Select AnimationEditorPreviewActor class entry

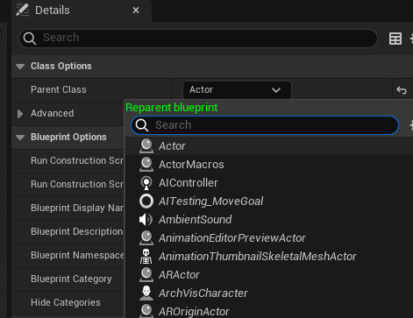(232, 238)
